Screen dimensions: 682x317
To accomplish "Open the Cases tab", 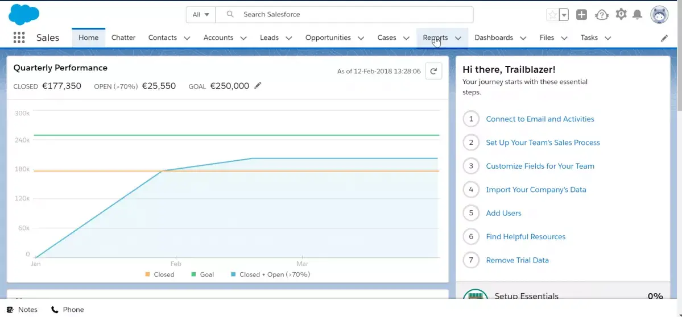I will point(387,38).
